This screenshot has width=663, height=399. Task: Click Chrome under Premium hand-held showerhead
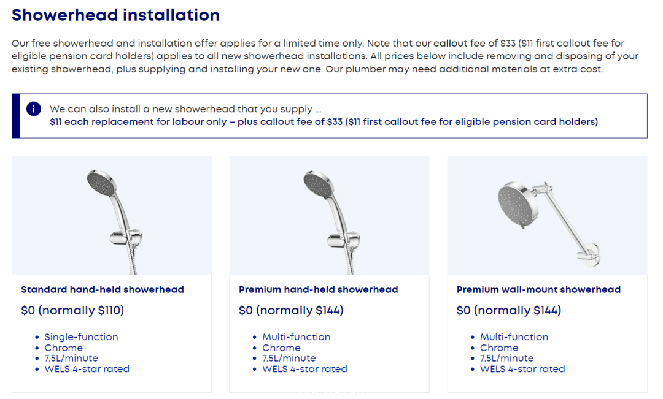tap(281, 348)
